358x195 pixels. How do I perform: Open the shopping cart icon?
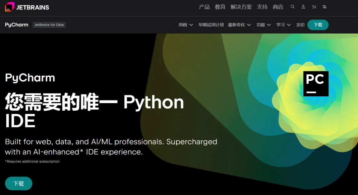314,7
